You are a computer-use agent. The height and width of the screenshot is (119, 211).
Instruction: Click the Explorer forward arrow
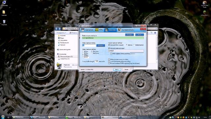point(59,28)
